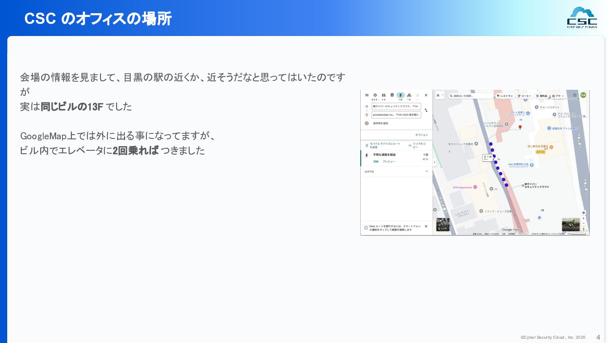611x343 pixels.
Task: Select the slide title CSC のオフィスの場所
Action: click(98, 19)
